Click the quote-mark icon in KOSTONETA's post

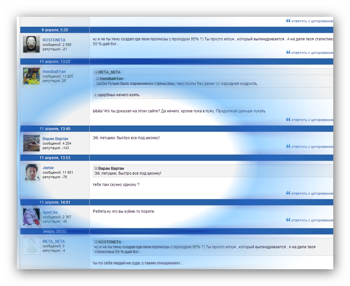pyautogui.click(x=288, y=52)
